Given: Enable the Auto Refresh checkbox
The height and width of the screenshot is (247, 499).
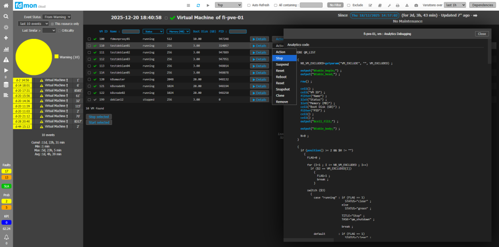Looking at the screenshot, I should [x=249, y=5].
